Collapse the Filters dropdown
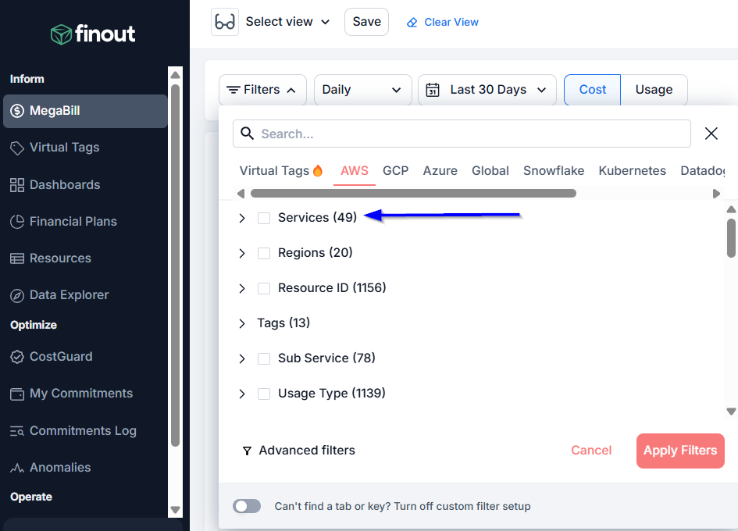This screenshot has height=531, width=738. (x=262, y=90)
